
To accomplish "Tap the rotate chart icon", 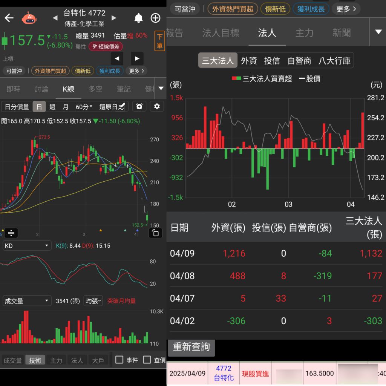I will pyautogui.click(x=155, y=233).
